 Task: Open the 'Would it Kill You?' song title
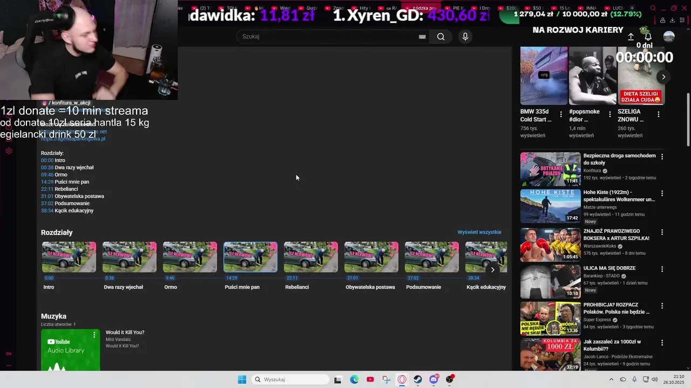click(x=125, y=332)
